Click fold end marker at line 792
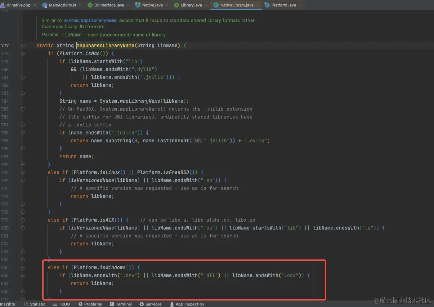This screenshot has height=307, width=434. pyautogui.click(x=23, y=165)
